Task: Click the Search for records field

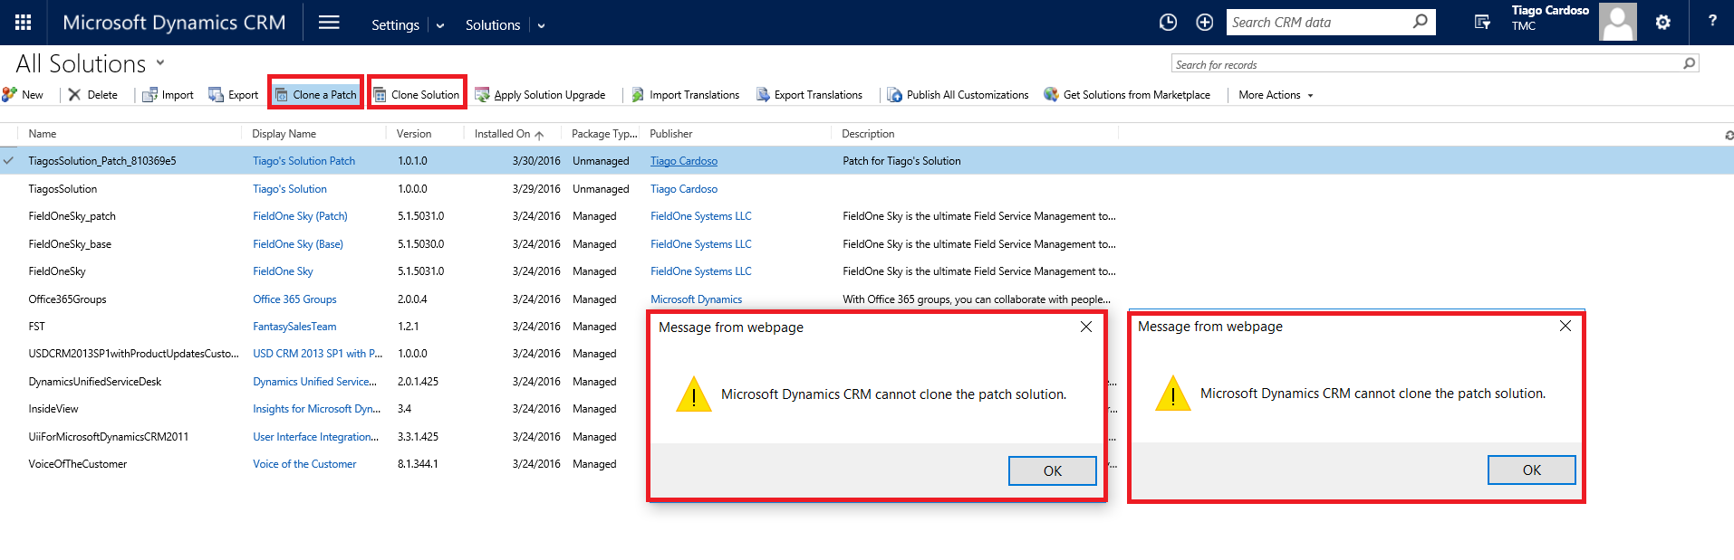Action: click(x=1425, y=64)
